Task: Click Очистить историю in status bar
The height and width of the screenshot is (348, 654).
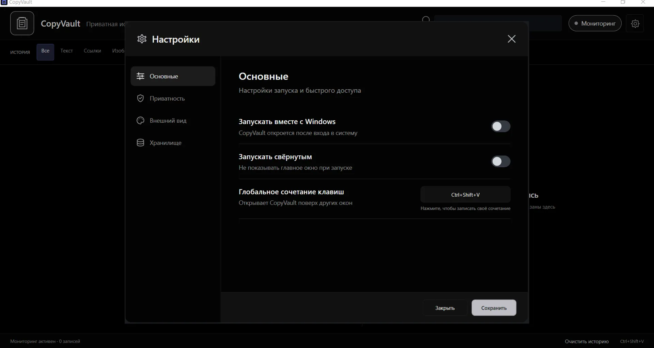Action: pos(587,341)
